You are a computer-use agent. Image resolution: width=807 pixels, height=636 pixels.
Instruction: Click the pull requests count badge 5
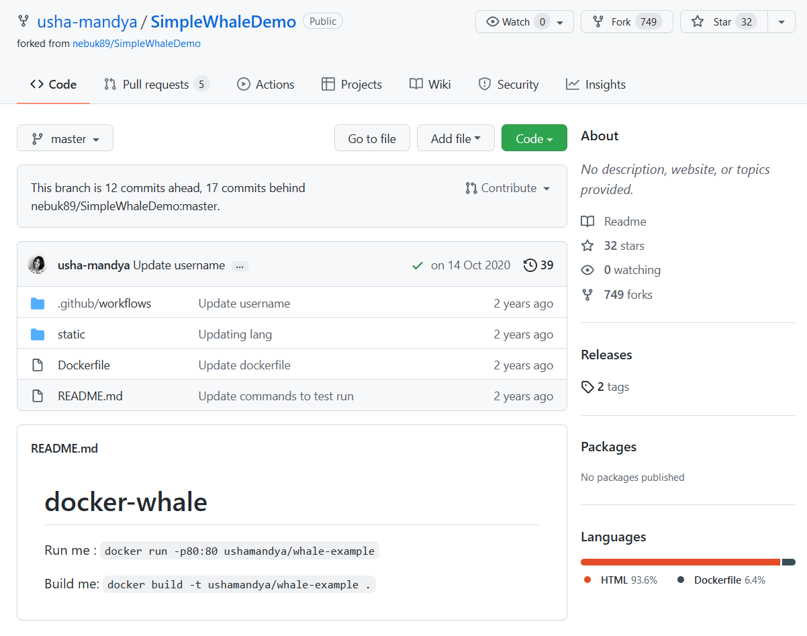click(201, 85)
